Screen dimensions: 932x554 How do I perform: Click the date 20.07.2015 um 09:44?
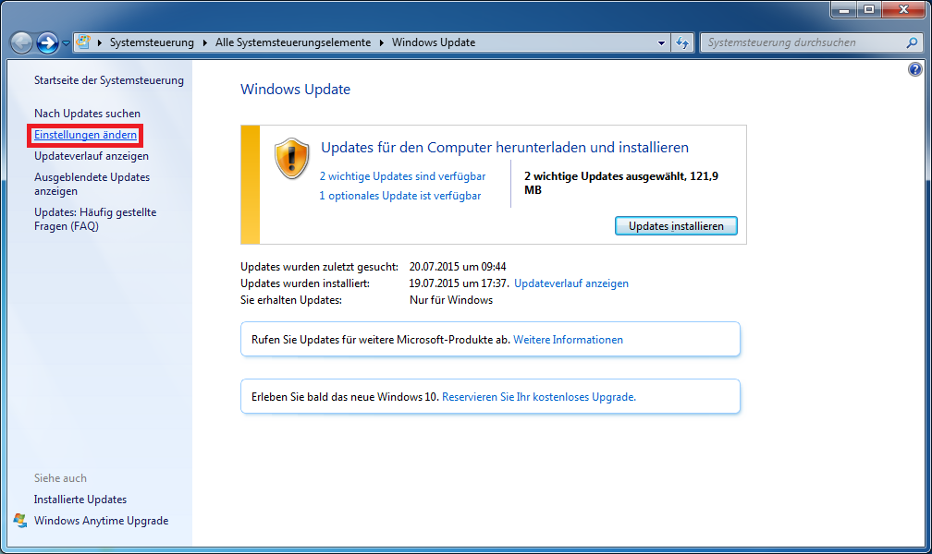point(458,267)
